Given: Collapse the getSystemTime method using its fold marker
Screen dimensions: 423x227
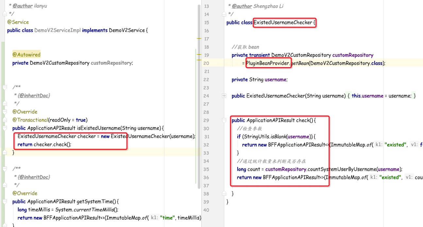Looking at the screenshot, I should 4,202.
